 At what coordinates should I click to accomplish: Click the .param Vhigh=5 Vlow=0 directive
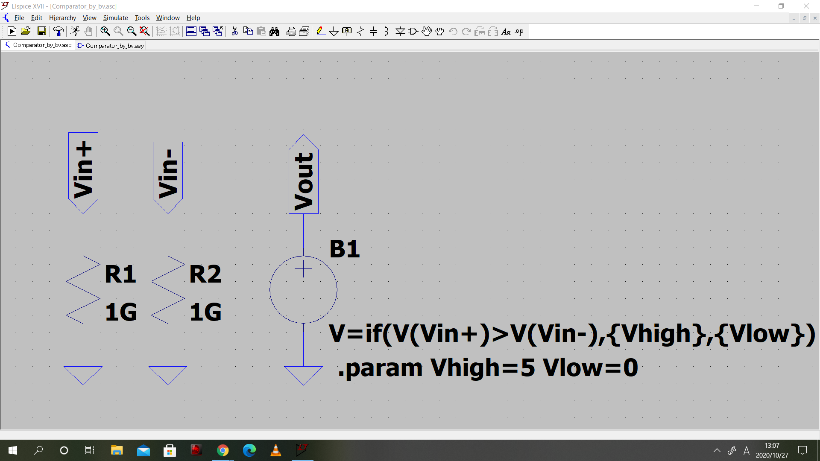tap(488, 368)
